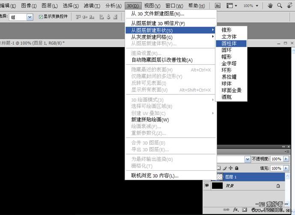The height and width of the screenshot is (215, 295).
Task: Select the Rotate View tool icon
Action: (290, 6)
